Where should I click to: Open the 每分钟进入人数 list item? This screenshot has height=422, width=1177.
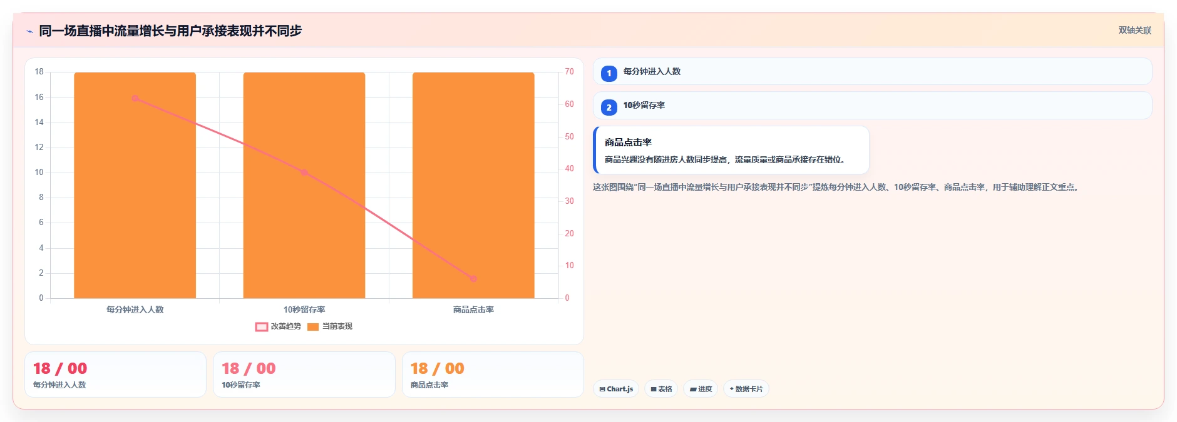[872, 71]
